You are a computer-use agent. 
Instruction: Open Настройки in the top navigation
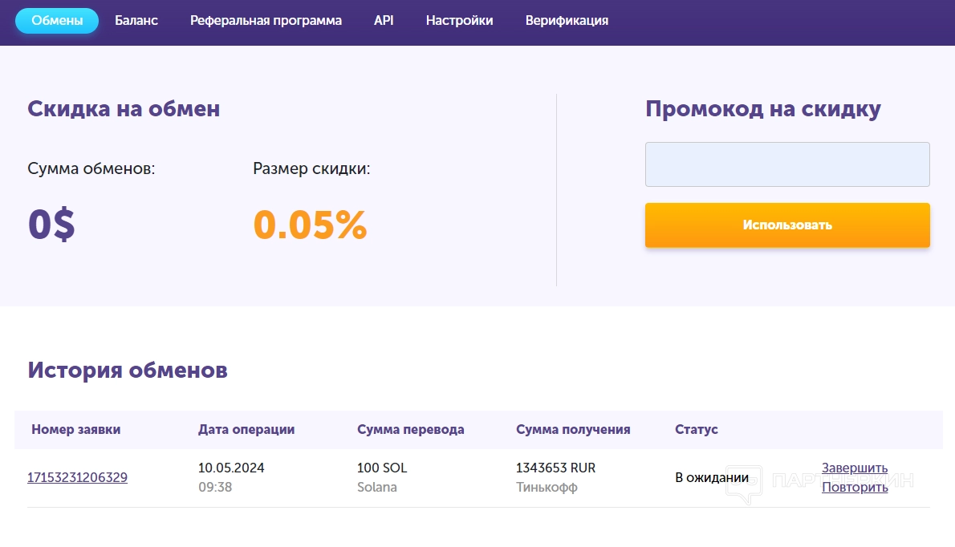click(459, 21)
